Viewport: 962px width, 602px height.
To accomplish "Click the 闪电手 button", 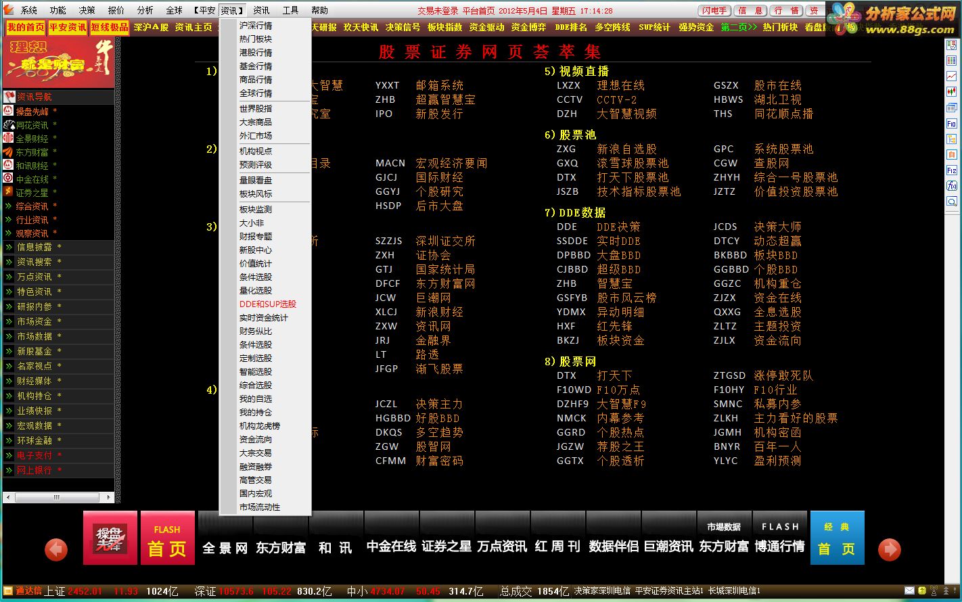I will click(714, 11).
